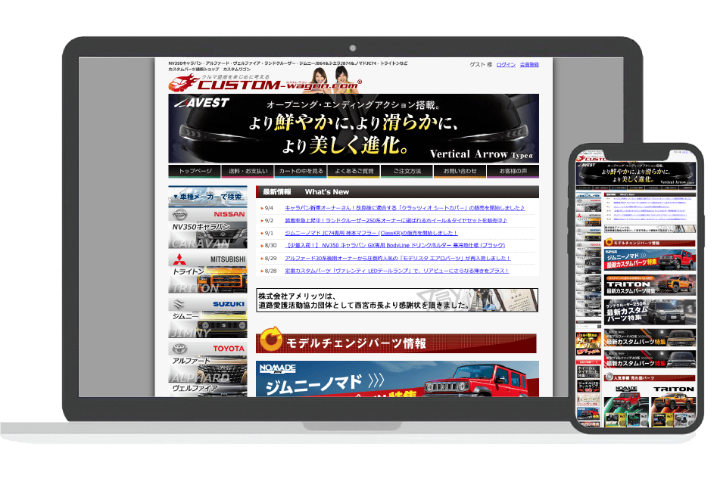Click the 会員登録 registration link
717x478 pixels.
coord(529,65)
